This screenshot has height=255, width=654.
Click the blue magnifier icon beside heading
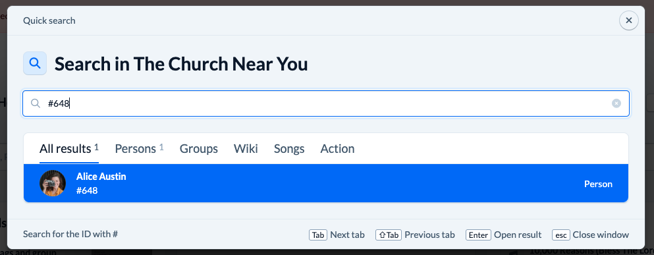point(35,63)
